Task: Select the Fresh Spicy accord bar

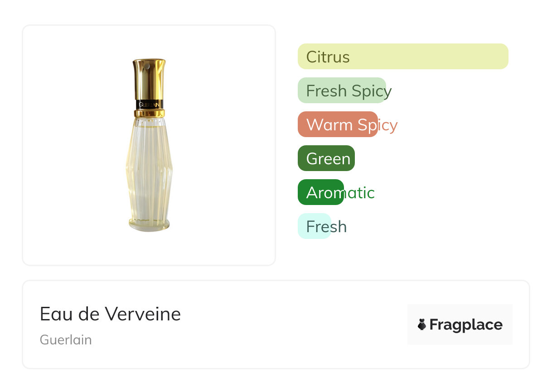Action: point(341,91)
